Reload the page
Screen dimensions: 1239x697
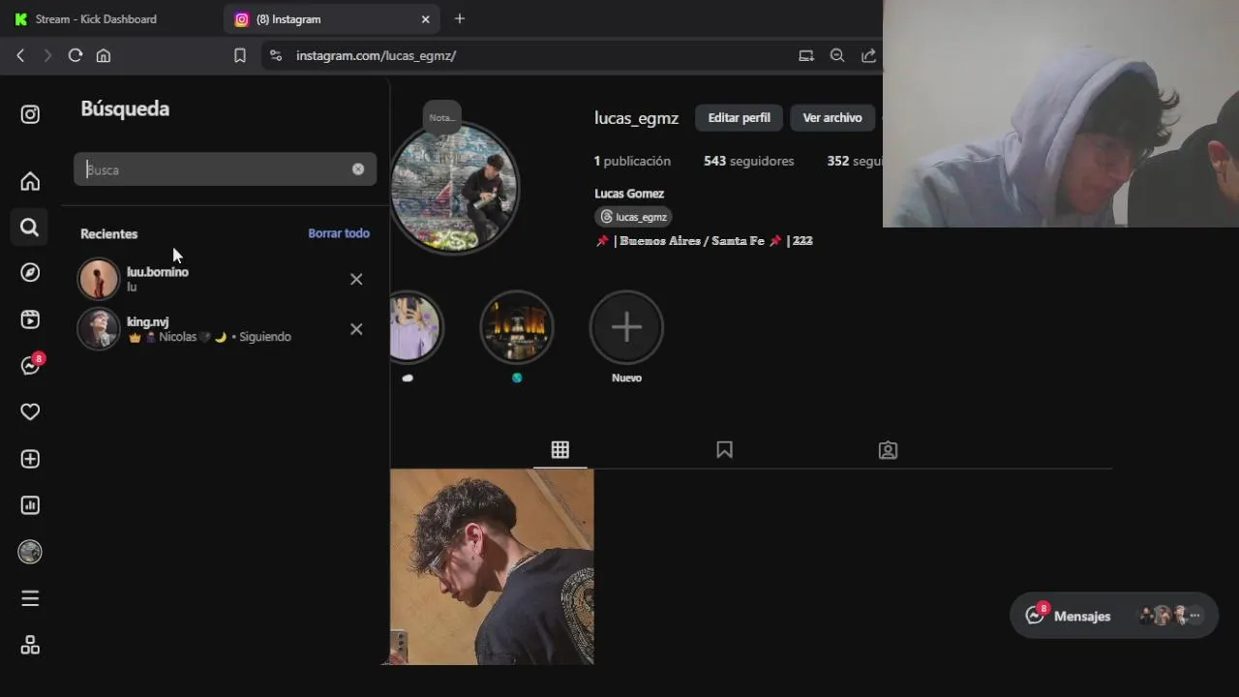pyautogui.click(x=76, y=55)
